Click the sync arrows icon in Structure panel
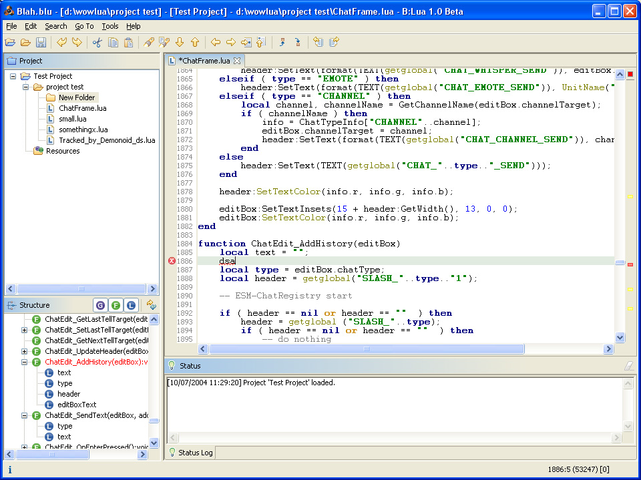Viewport: 641px width, 480px height. (x=152, y=305)
